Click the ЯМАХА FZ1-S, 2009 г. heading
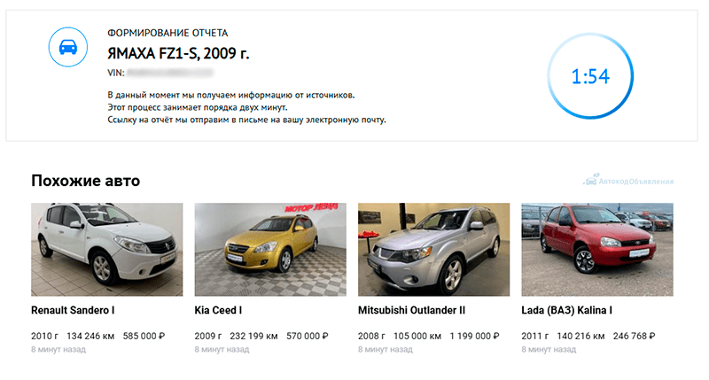This screenshot has height=380, width=709. (178, 53)
